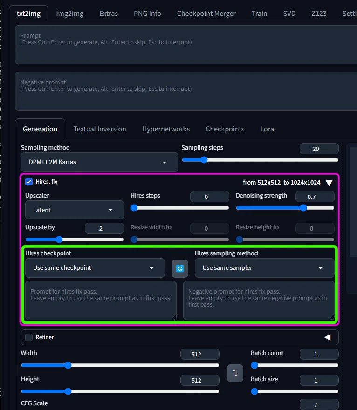The image size is (357, 410).
Task: Open the Train tab
Action: tap(259, 14)
